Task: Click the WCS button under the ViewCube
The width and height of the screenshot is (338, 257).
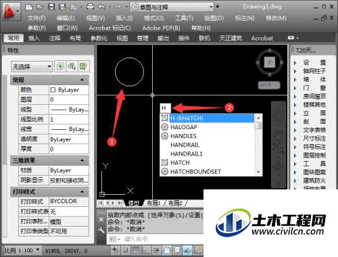Action: pos(269,85)
